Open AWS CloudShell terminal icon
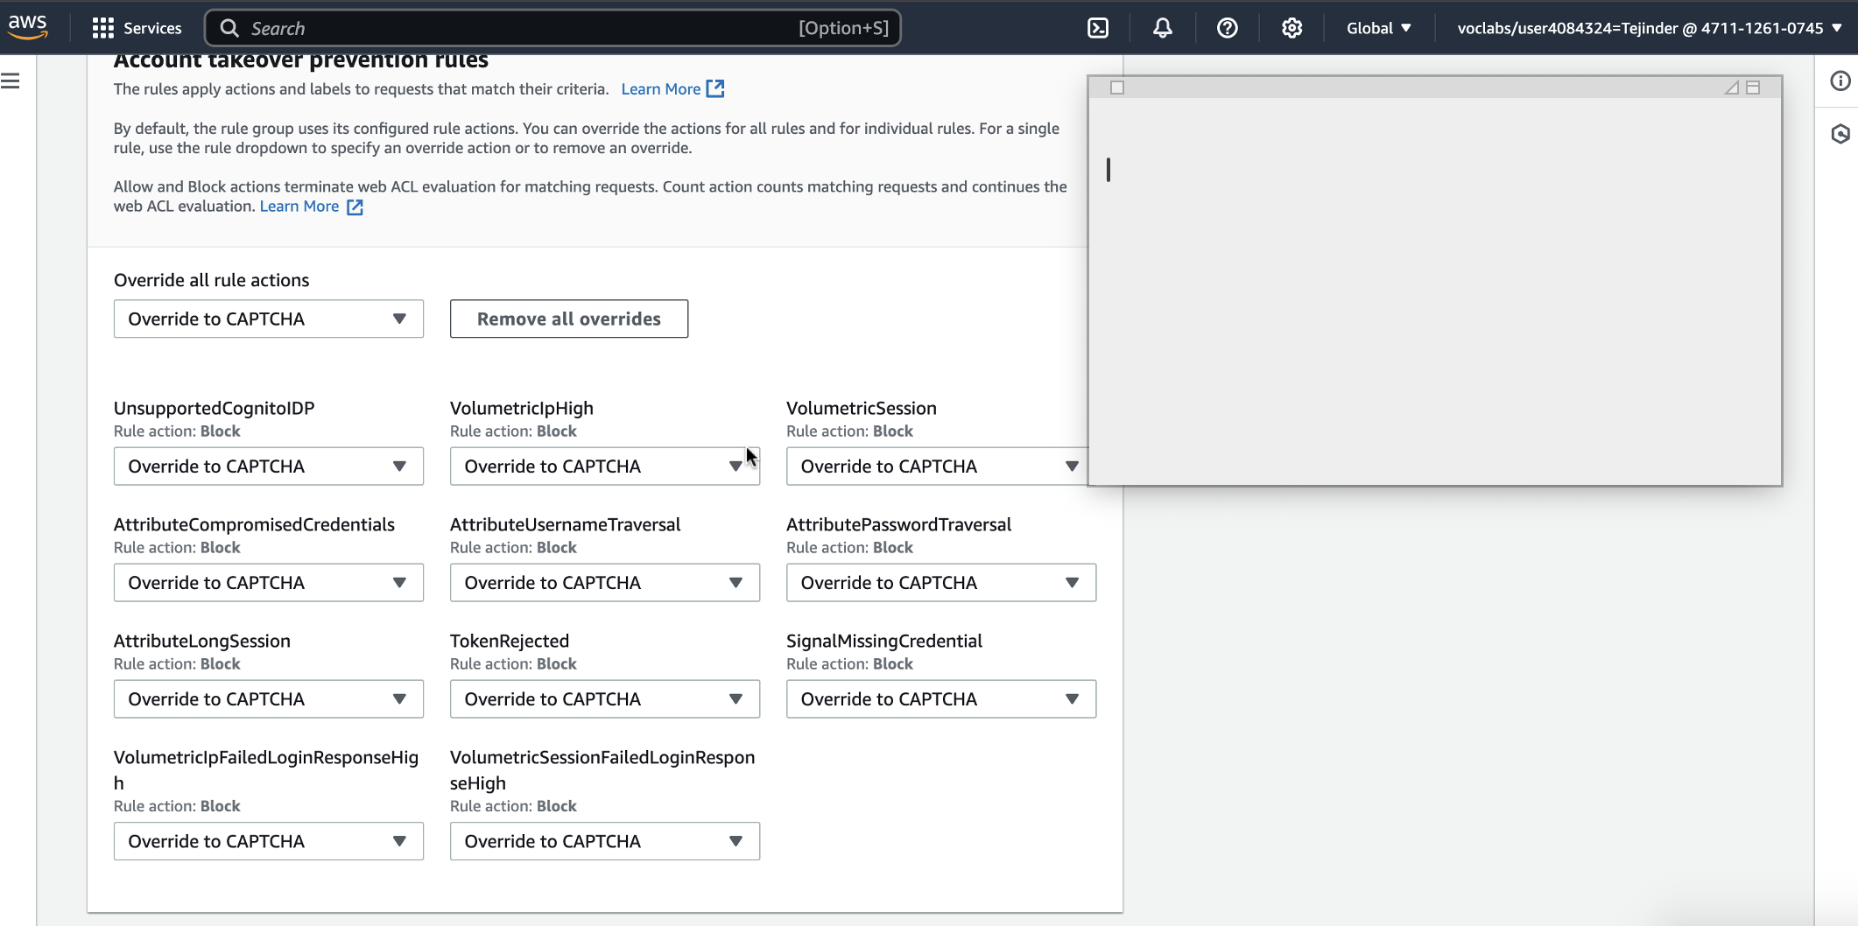Image resolution: width=1858 pixels, height=926 pixels. (x=1098, y=28)
